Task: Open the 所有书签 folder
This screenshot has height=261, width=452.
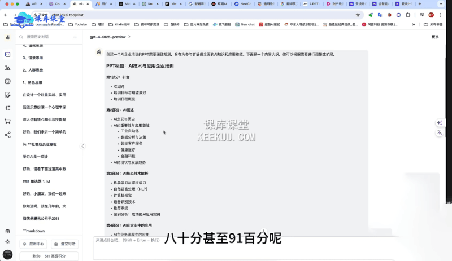Action: [x=433, y=24]
